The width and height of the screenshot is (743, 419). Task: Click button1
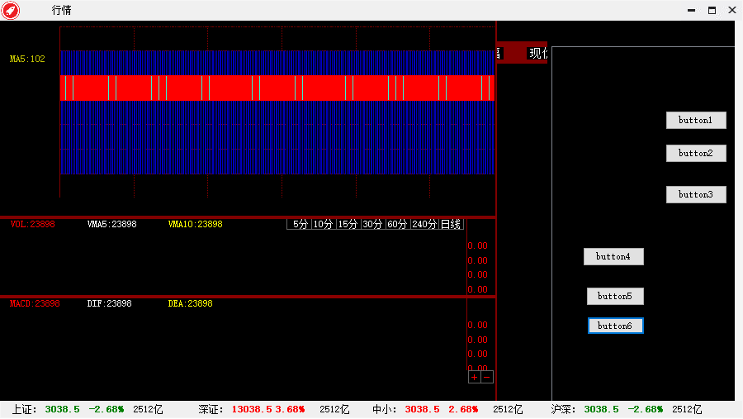click(x=696, y=121)
